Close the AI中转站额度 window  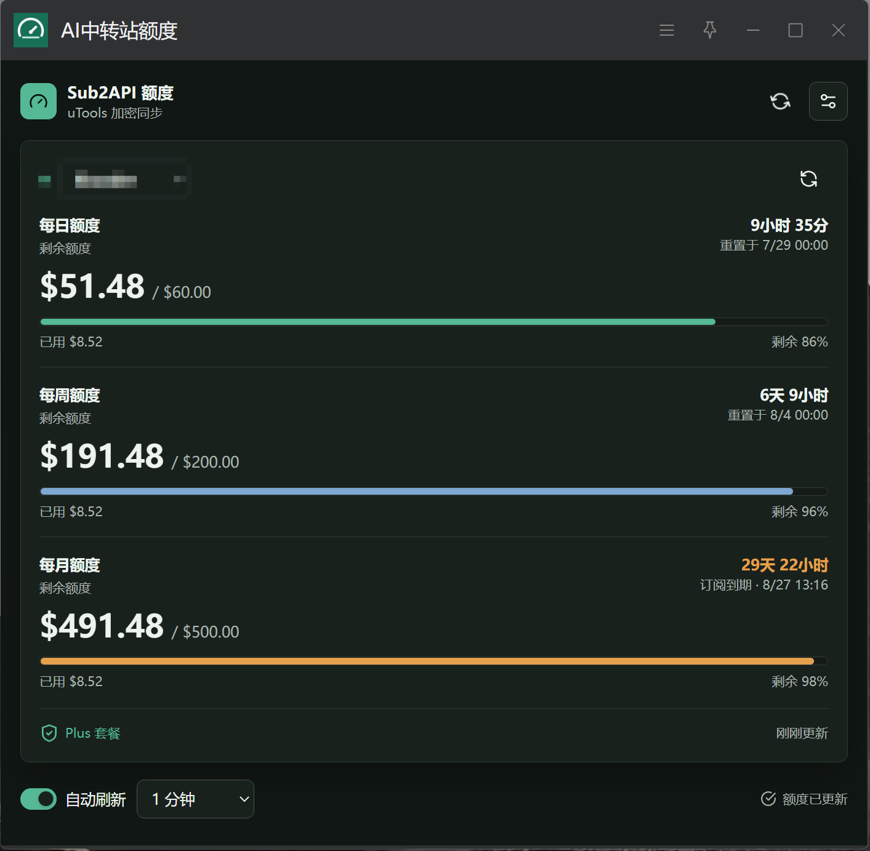(839, 30)
